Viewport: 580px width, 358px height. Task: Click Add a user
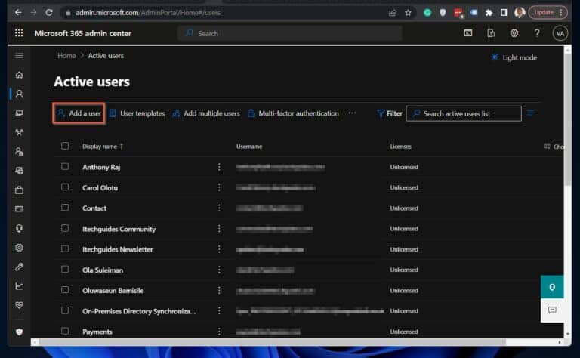[x=79, y=113]
